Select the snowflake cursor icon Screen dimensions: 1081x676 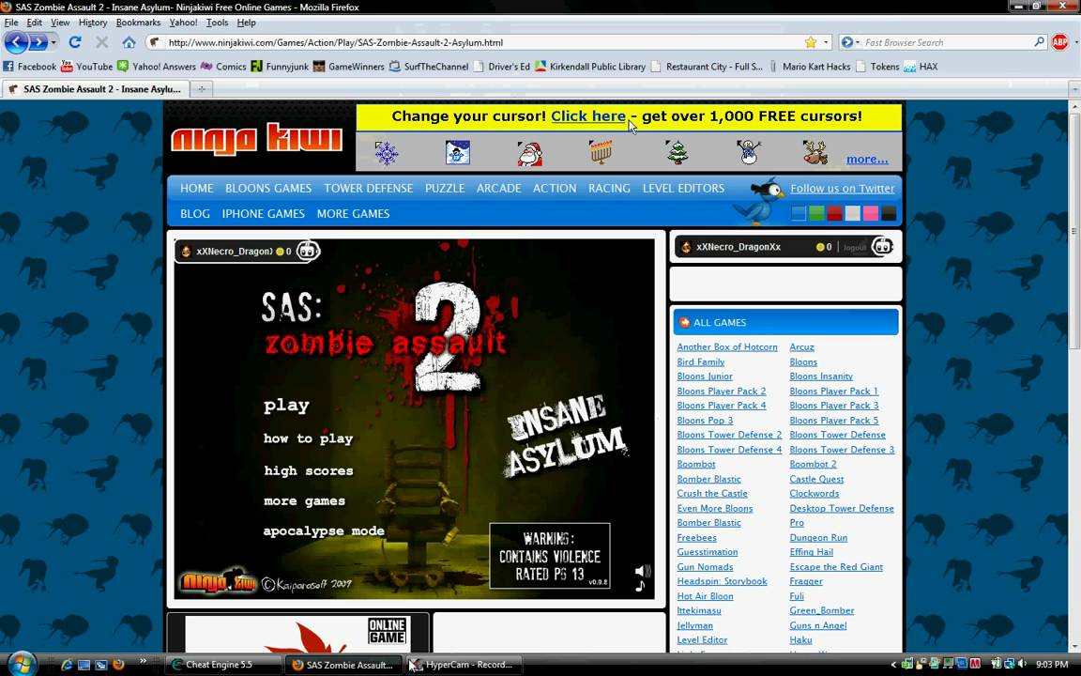pyautogui.click(x=386, y=152)
